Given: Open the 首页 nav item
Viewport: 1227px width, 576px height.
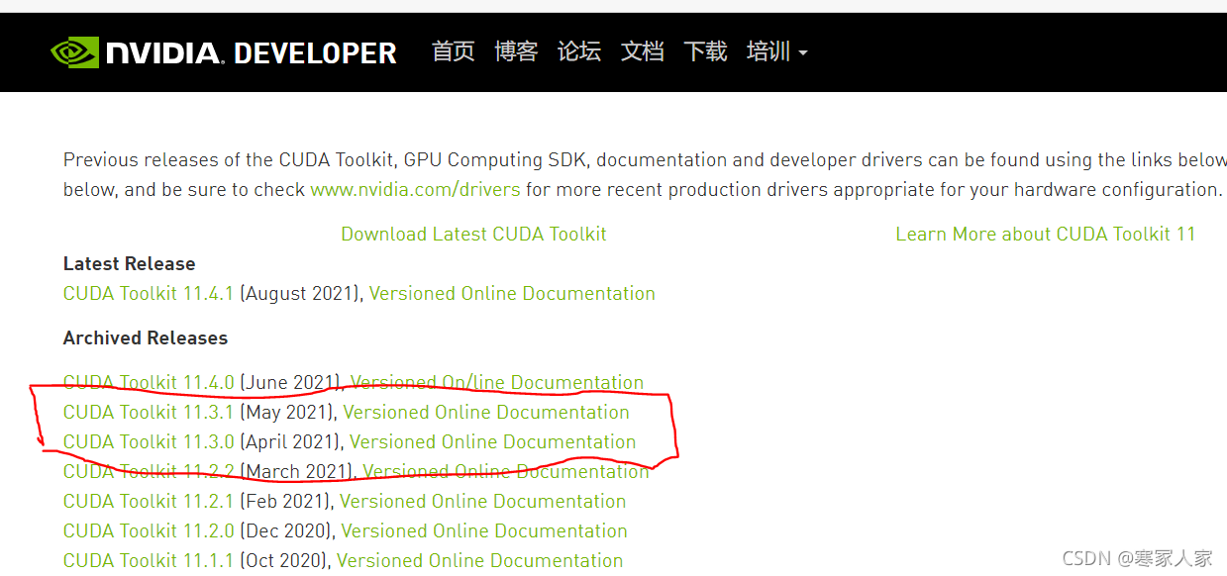Looking at the screenshot, I should click(454, 51).
